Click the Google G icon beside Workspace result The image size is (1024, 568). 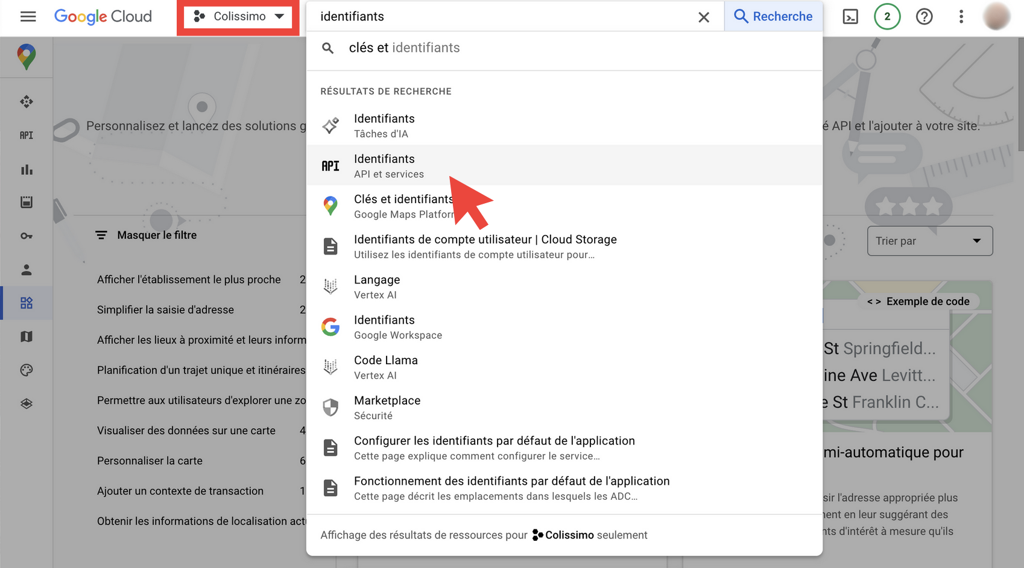pyautogui.click(x=330, y=327)
